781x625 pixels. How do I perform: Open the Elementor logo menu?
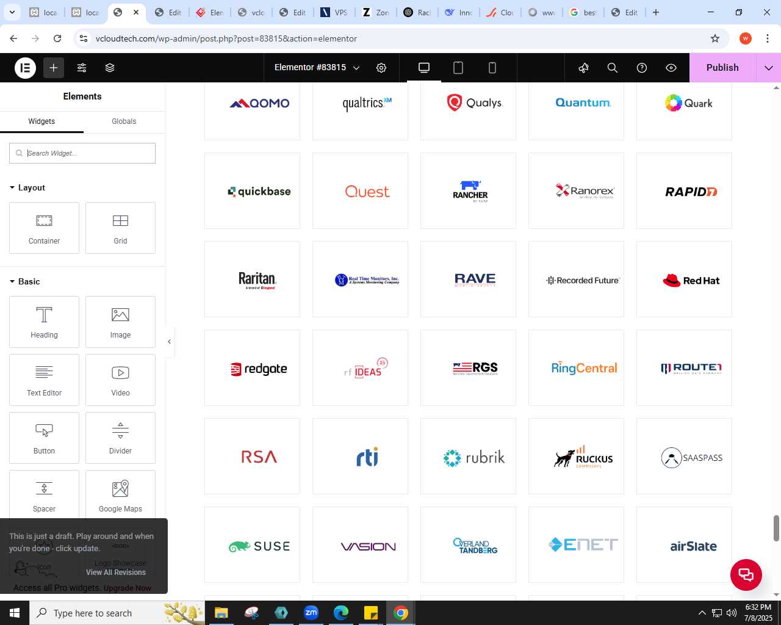(26, 68)
